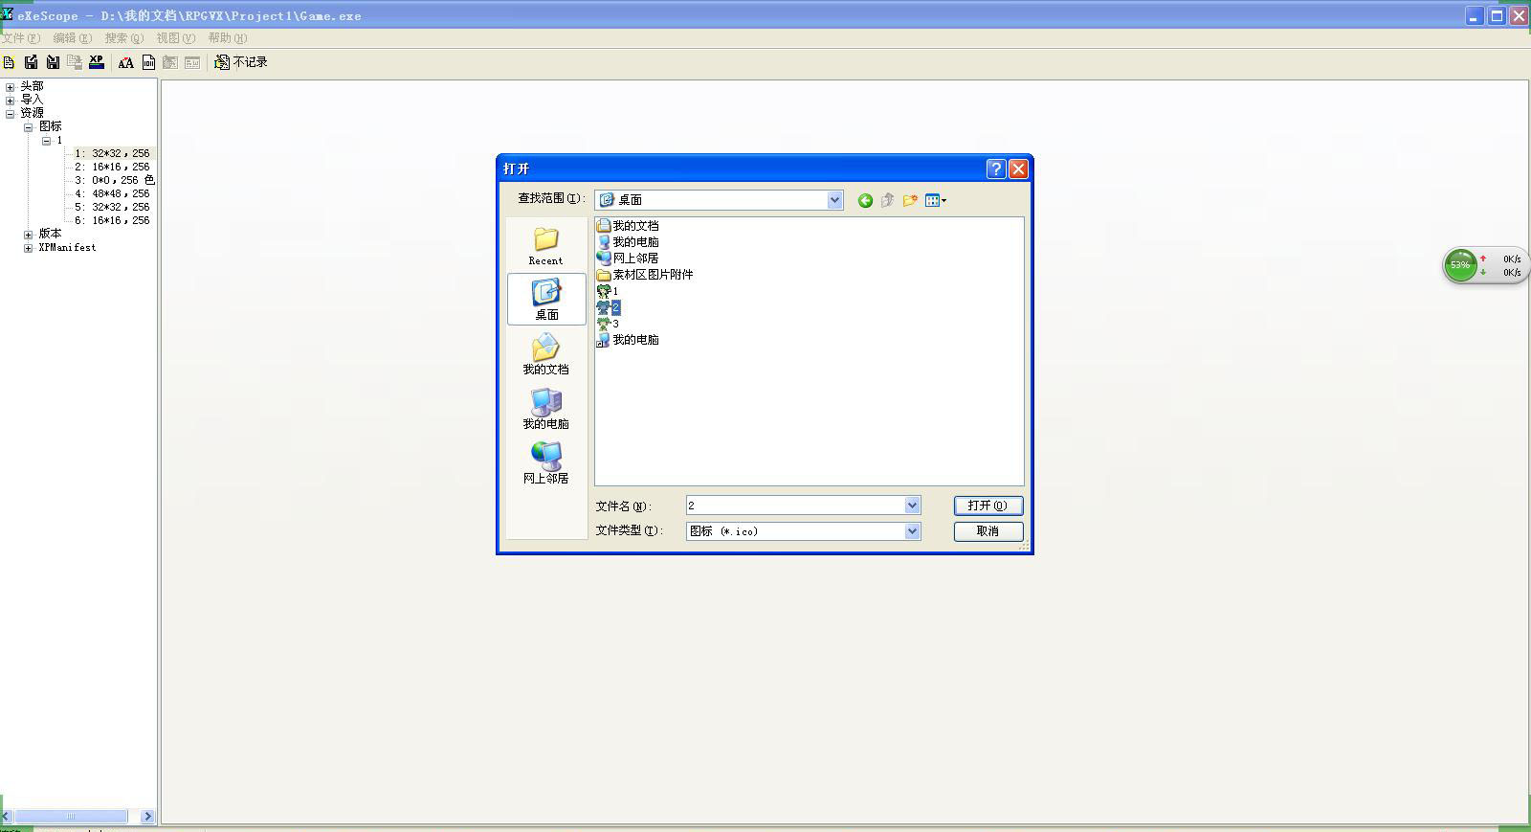Viewport: 1531px width, 832px height.
Task: Open the 帮助 menu
Action: [x=228, y=38]
